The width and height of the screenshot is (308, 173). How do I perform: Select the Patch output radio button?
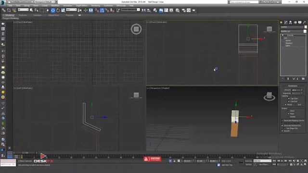pyautogui.click(x=289, y=111)
